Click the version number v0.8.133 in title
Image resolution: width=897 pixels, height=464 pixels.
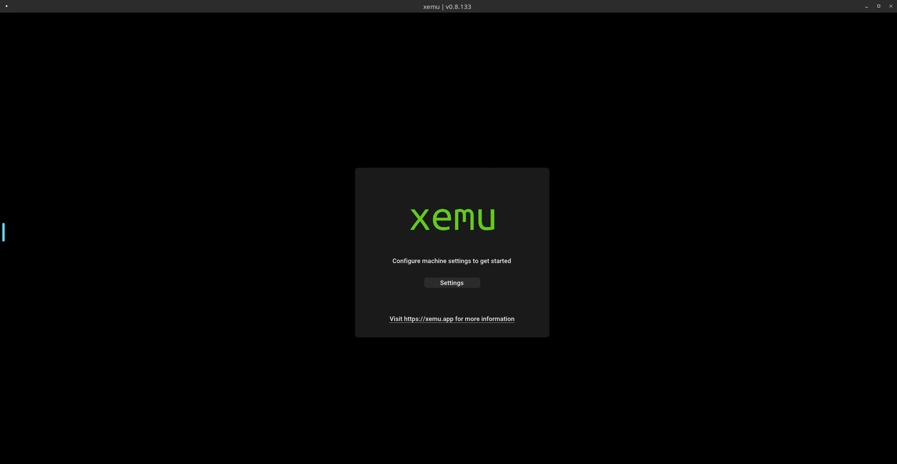(458, 7)
